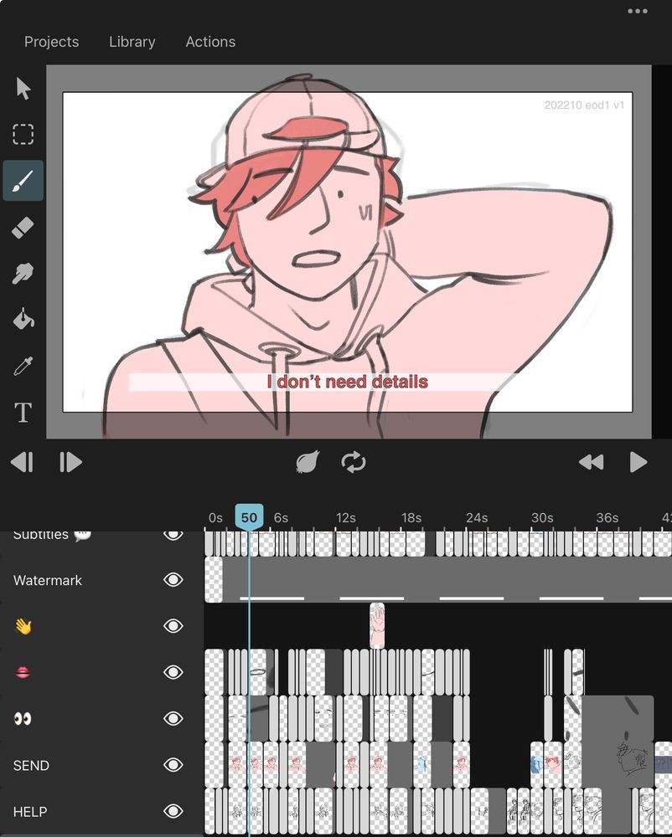672x837 pixels.
Task: Open the Actions menu
Action: click(x=210, y=41)
